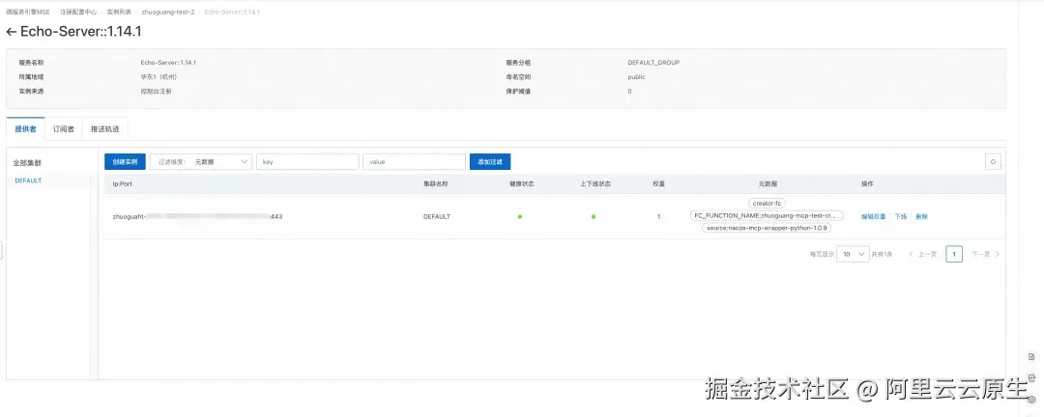Select 全部集群 in the cluster list
Image resolution: width=1044 pixels, height=417 pixels.
(x=27, y=163)
